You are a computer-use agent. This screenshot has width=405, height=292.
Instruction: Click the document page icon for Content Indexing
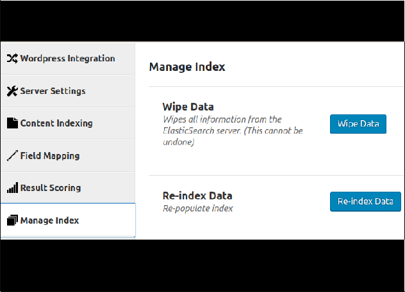[x=12, y=123]
